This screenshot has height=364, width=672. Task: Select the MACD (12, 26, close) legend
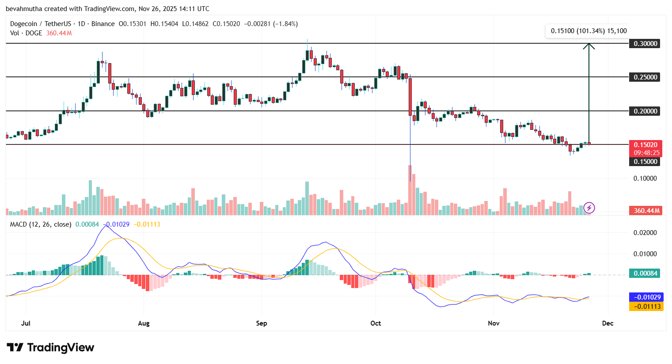[40, 224]
